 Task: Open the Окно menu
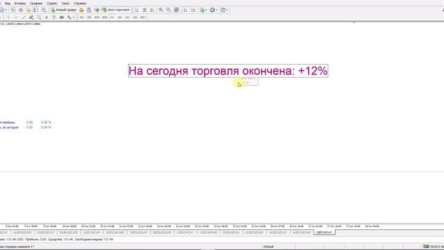[65, 3]
